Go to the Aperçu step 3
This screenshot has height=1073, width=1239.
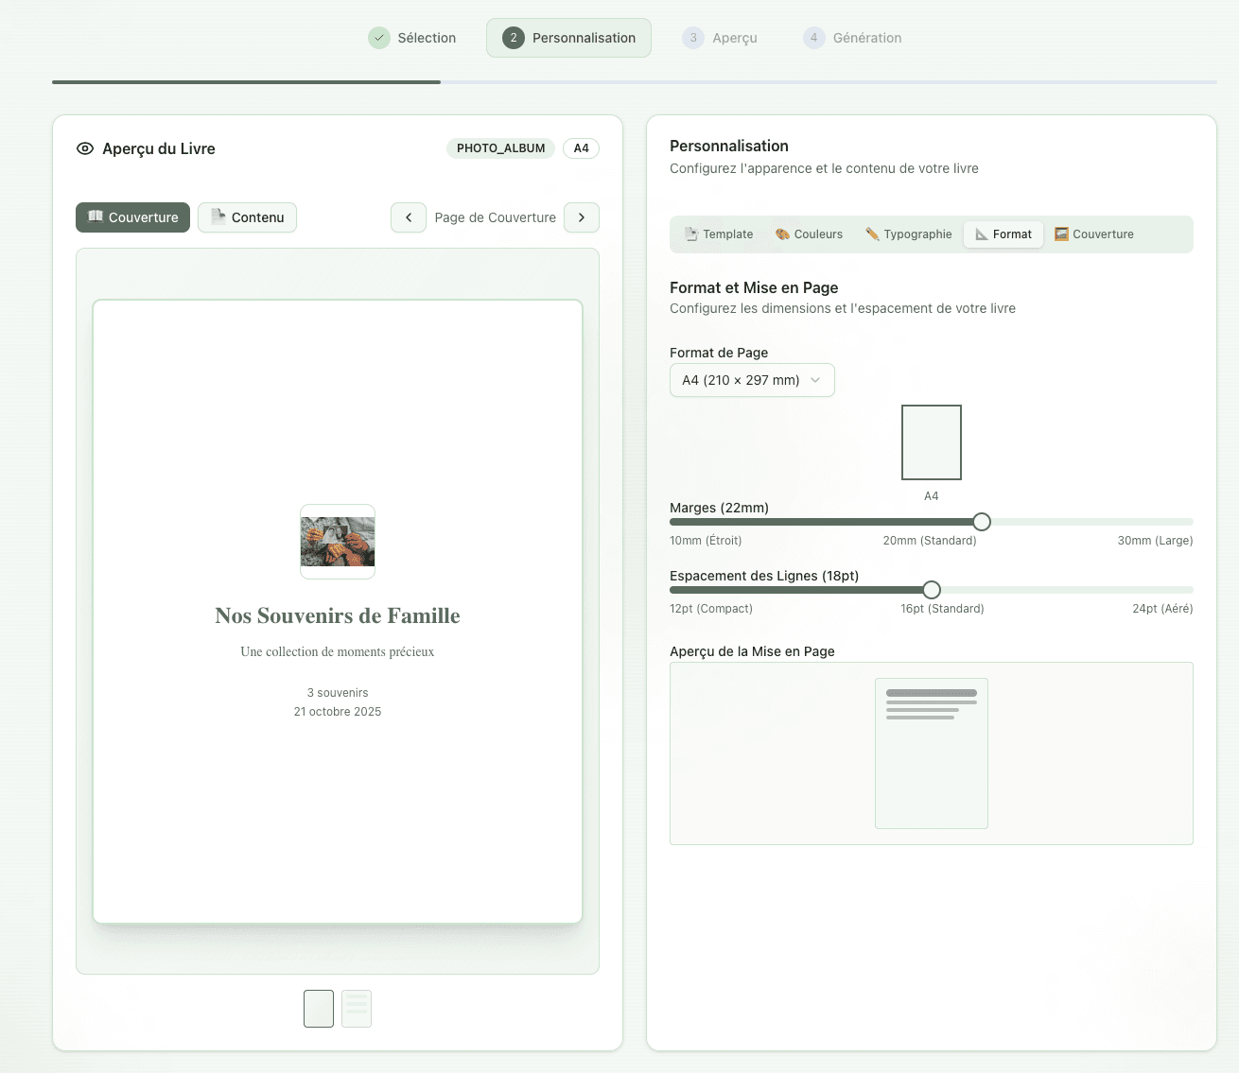(721, 38)
